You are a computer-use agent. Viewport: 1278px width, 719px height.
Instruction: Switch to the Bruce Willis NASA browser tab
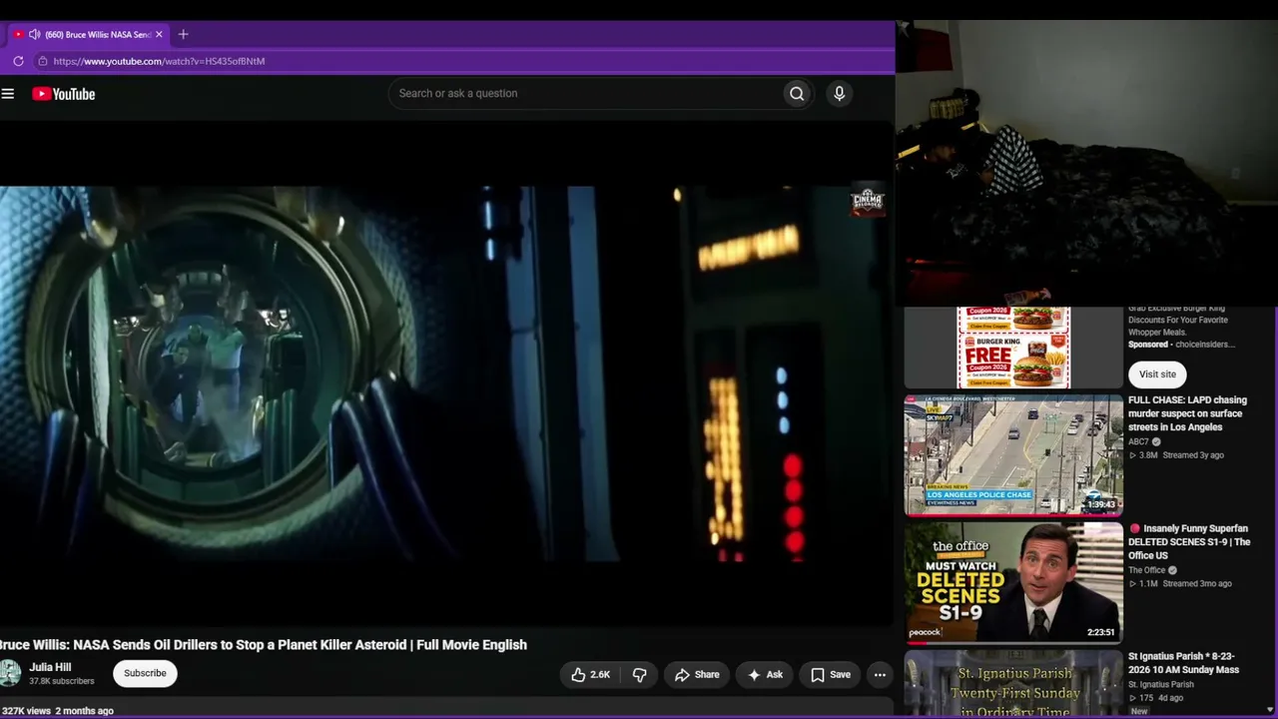click(x=89, y=34)
